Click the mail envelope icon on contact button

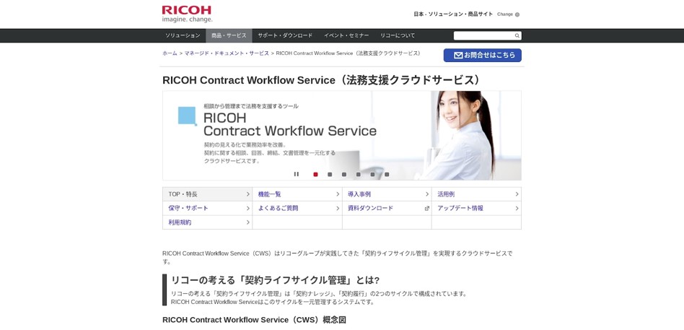pos(458,56)
